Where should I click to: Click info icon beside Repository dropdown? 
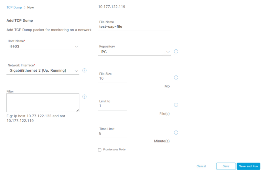[x=176, y=51]
